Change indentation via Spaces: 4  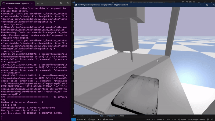[x=160, y=119]
